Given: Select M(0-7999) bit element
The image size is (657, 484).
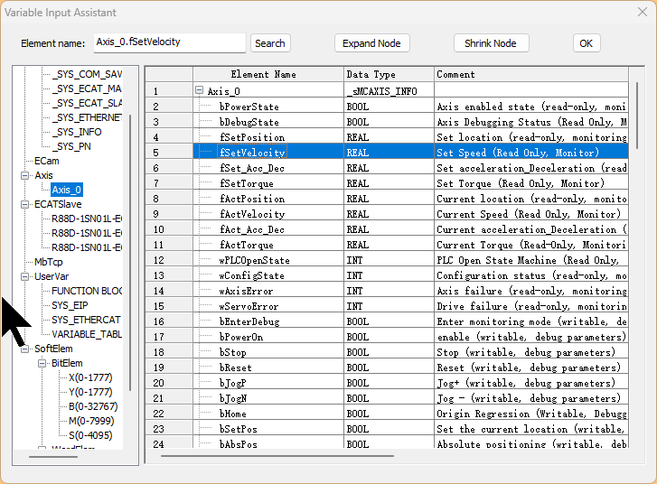Looking at the screenshot, I should 91,421.
